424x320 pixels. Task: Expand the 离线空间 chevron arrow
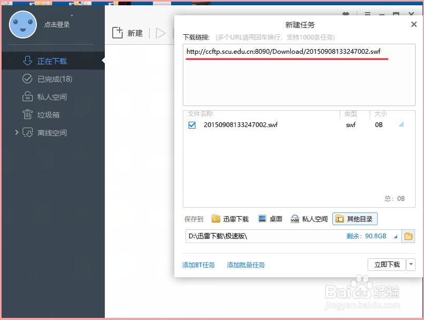pos(16,132)
